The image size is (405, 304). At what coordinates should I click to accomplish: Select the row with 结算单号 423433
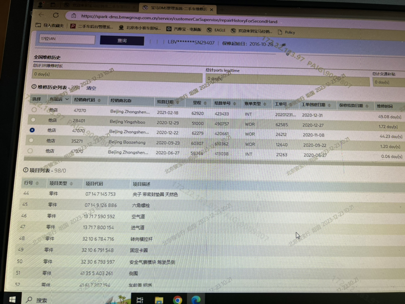[34, 110]
